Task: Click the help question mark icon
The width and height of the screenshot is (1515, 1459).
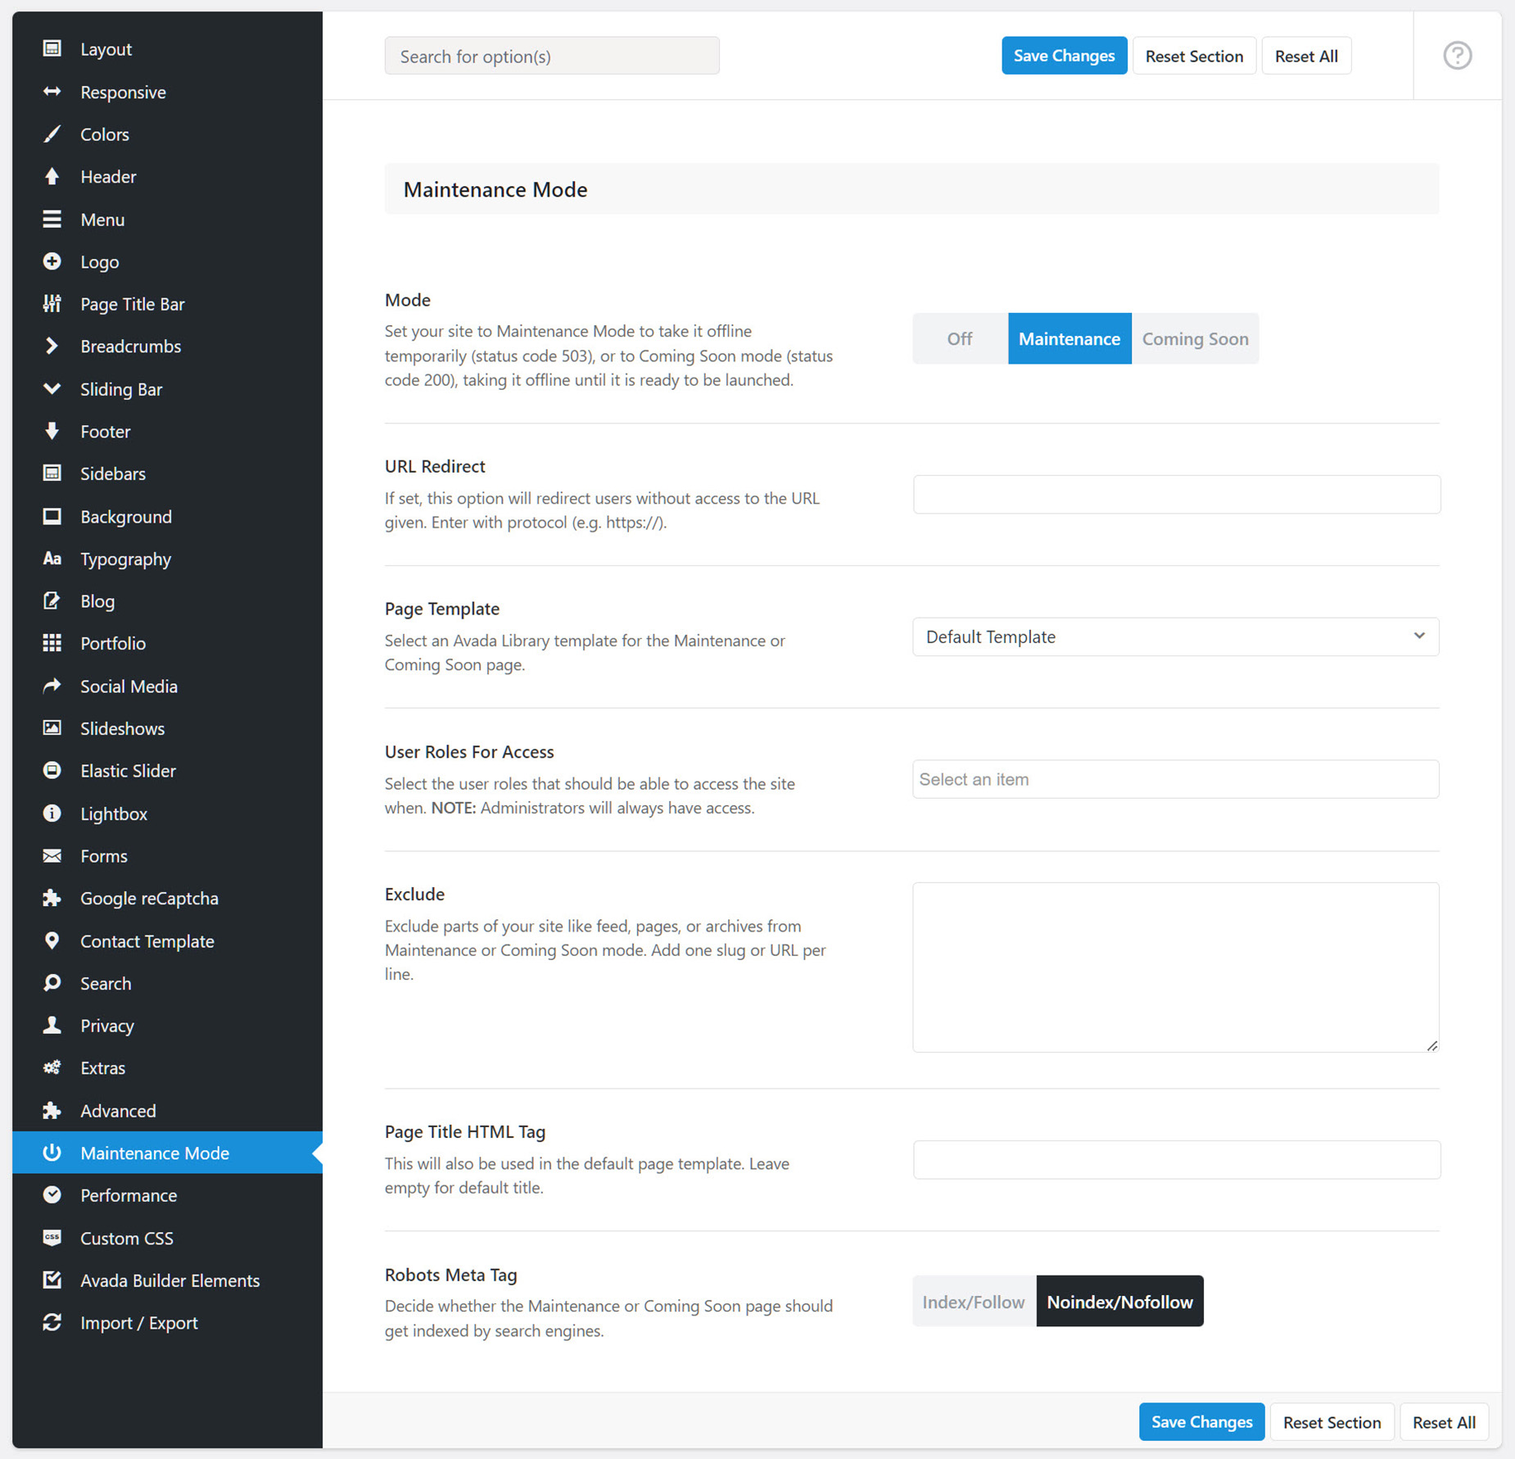Action: (1457, 56)
